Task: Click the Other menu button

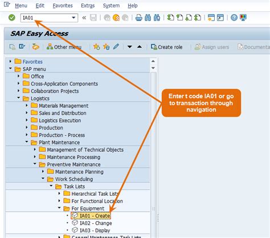Action: click(64, 47)
